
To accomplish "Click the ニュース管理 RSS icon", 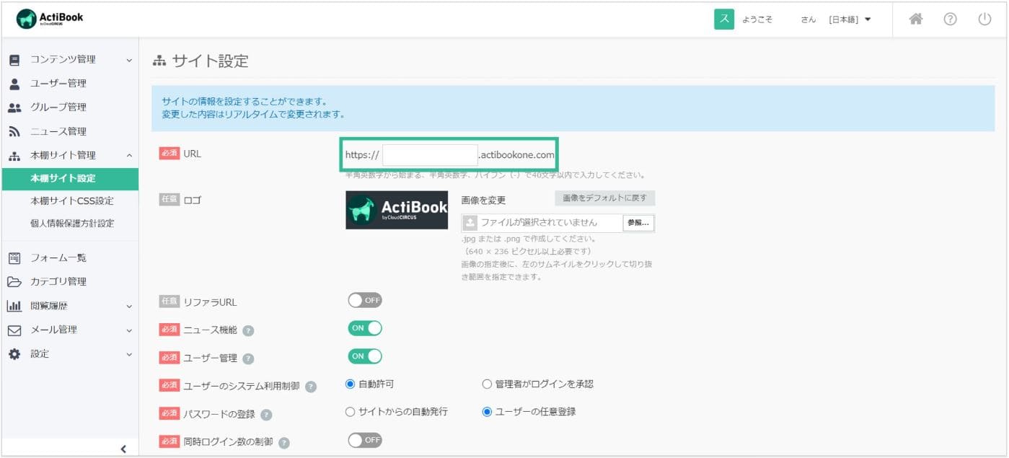I will coord(14,131).
